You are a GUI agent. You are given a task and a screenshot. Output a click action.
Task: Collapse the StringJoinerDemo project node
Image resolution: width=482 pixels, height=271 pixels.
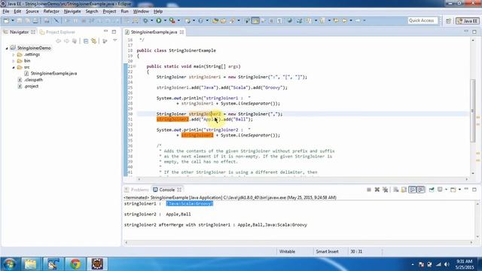pos(7,48)
